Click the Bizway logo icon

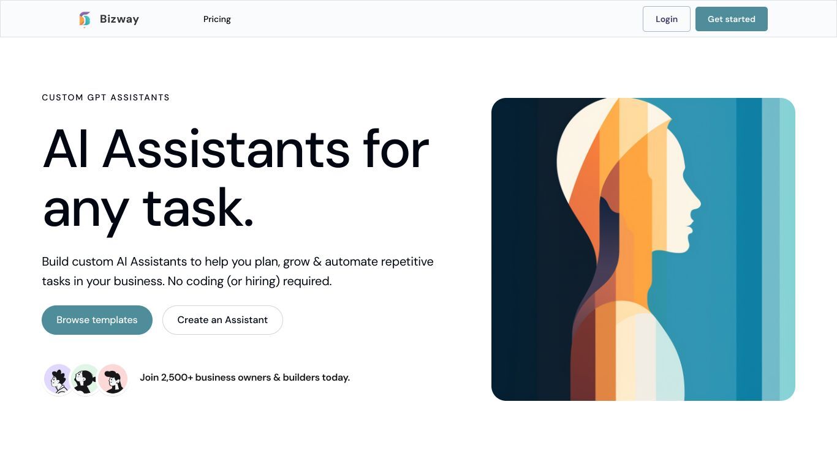(85, 19)
